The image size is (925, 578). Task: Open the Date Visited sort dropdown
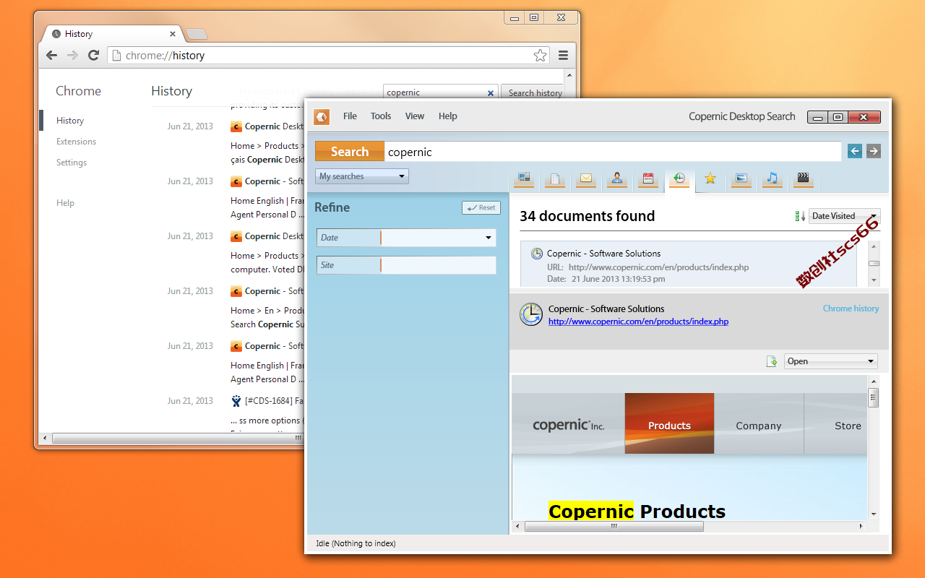click(x=845, y=216)
